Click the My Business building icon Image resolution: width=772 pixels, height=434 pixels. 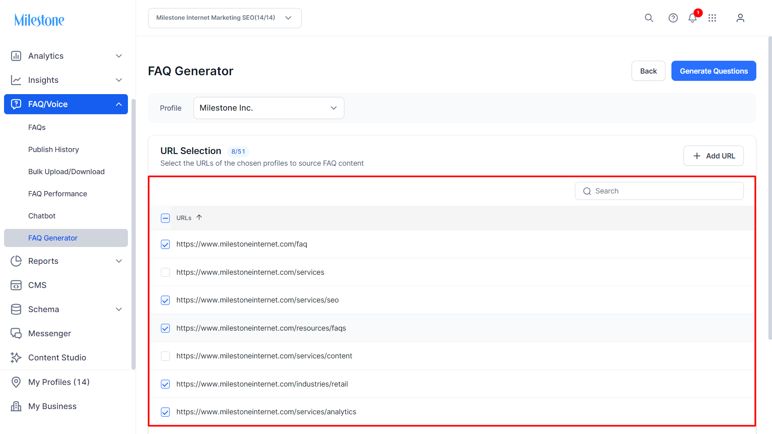pyautogui.click(x=16, y=406)
